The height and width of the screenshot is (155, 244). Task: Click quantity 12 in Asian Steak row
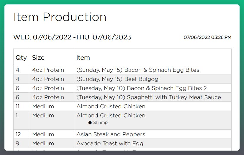[x=18, y=134]
